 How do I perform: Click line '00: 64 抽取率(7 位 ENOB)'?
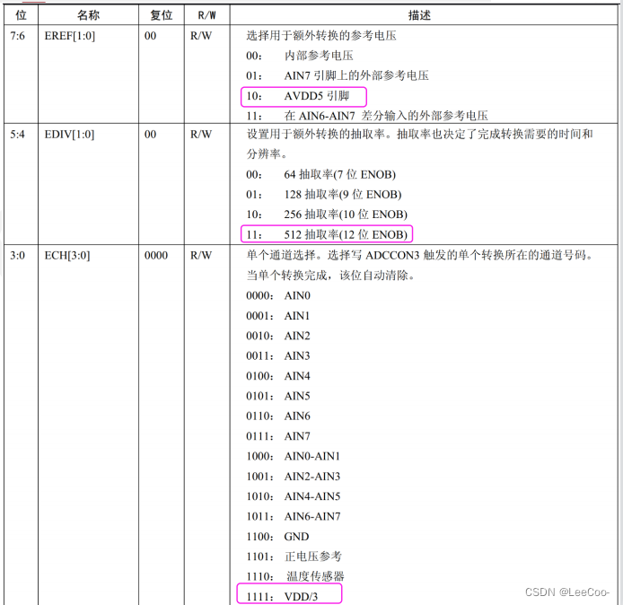pos(320,174)
